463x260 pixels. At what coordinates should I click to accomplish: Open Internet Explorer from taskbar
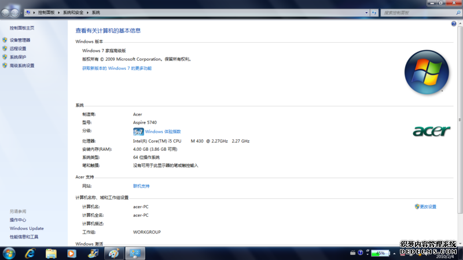click(x=30, y=253)
